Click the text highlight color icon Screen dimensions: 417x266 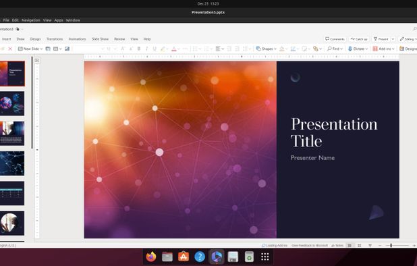point(163,49)
